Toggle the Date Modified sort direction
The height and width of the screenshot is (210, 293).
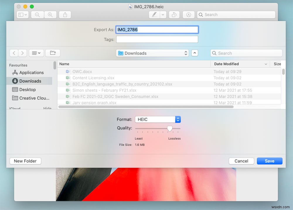(266, 64)
